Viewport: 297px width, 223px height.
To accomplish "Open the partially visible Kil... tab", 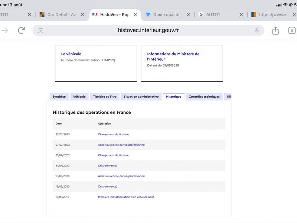I will click(x=228, y=97).
